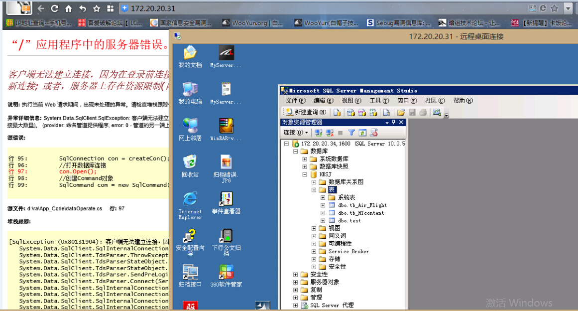Image resolution: width=578 pixels, height=311 pixels.
Task: Expand the 数据库关系图 folder
Action: (x=314, y=182)
